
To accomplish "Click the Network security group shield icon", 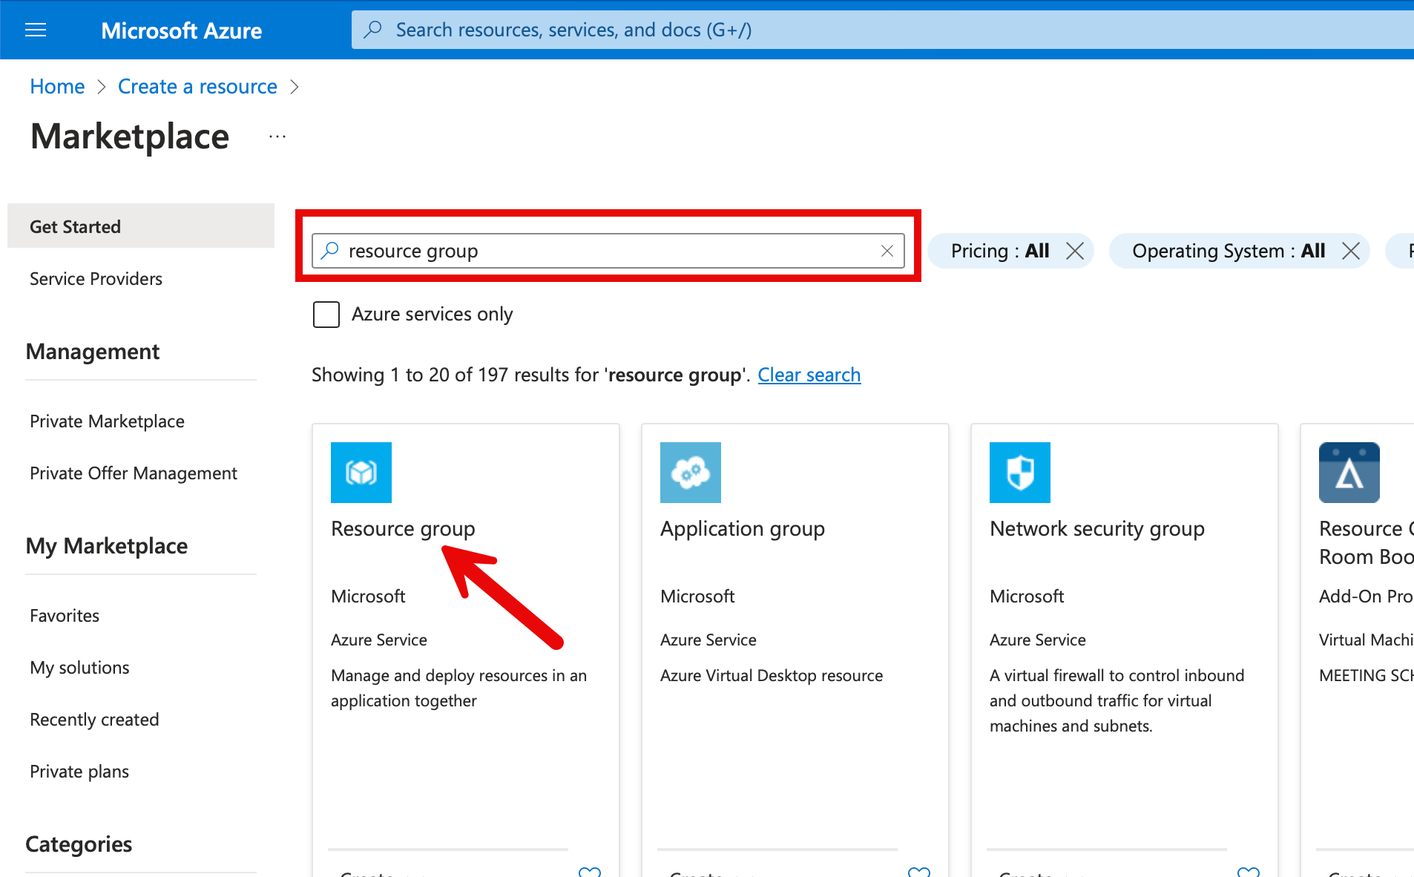I will click(x=1019, y=473).
